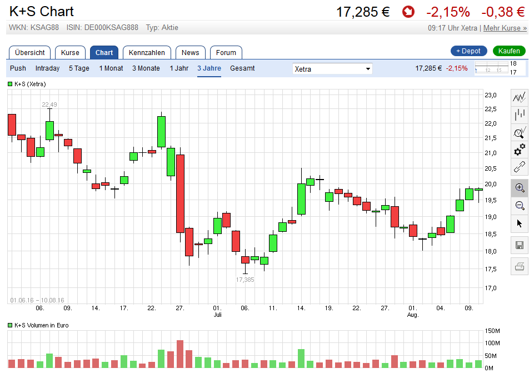Click the WKN KSAG88 text

34,28
